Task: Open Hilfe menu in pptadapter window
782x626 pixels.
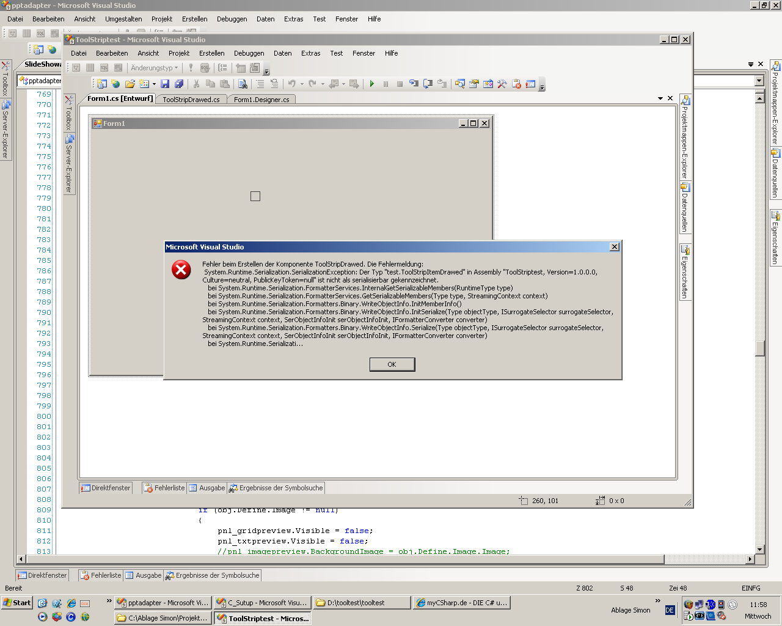Action: [375, 19]
